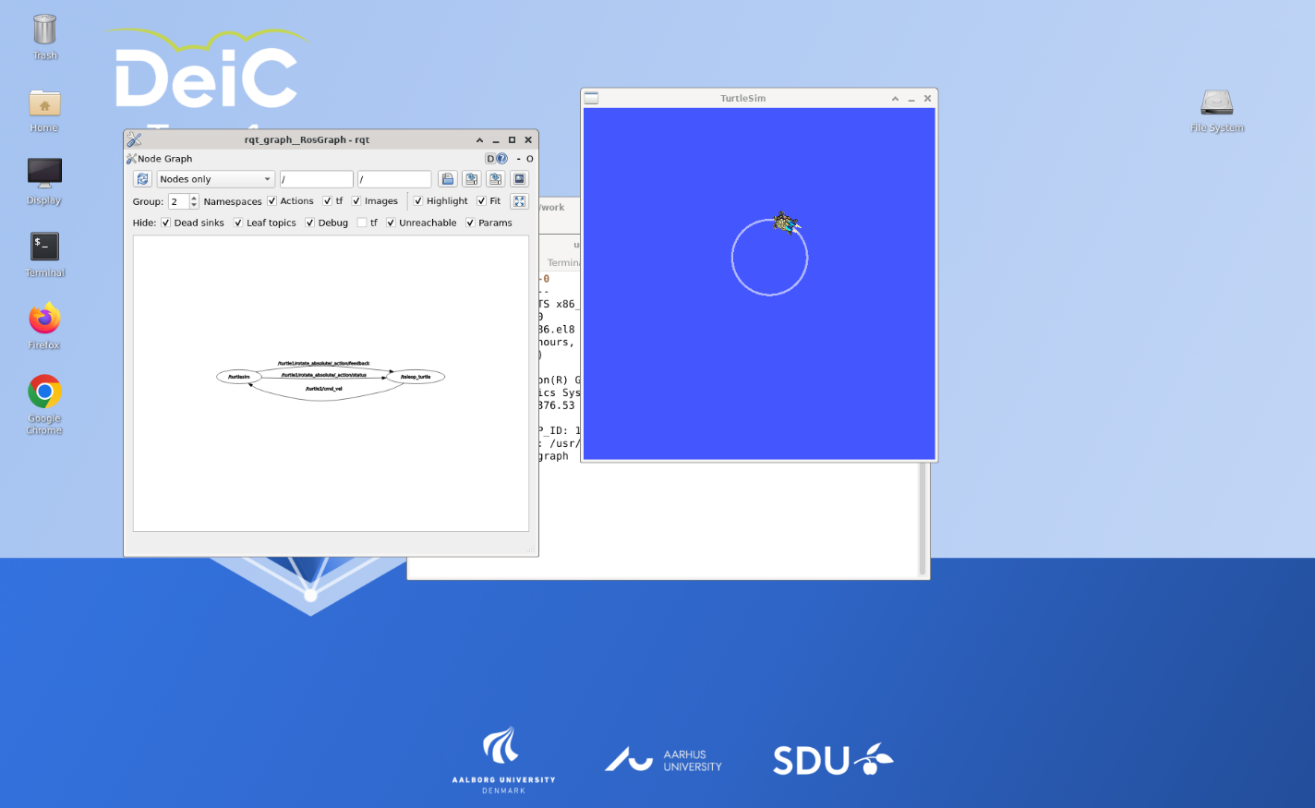Click the namespace filter field
This screenshot has height=808, width=1315.
316,179
